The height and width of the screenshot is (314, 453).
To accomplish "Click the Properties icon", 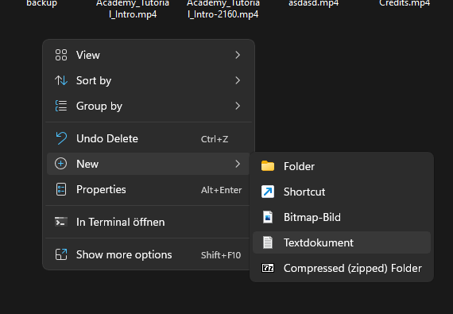I will (x=61, y=189).
